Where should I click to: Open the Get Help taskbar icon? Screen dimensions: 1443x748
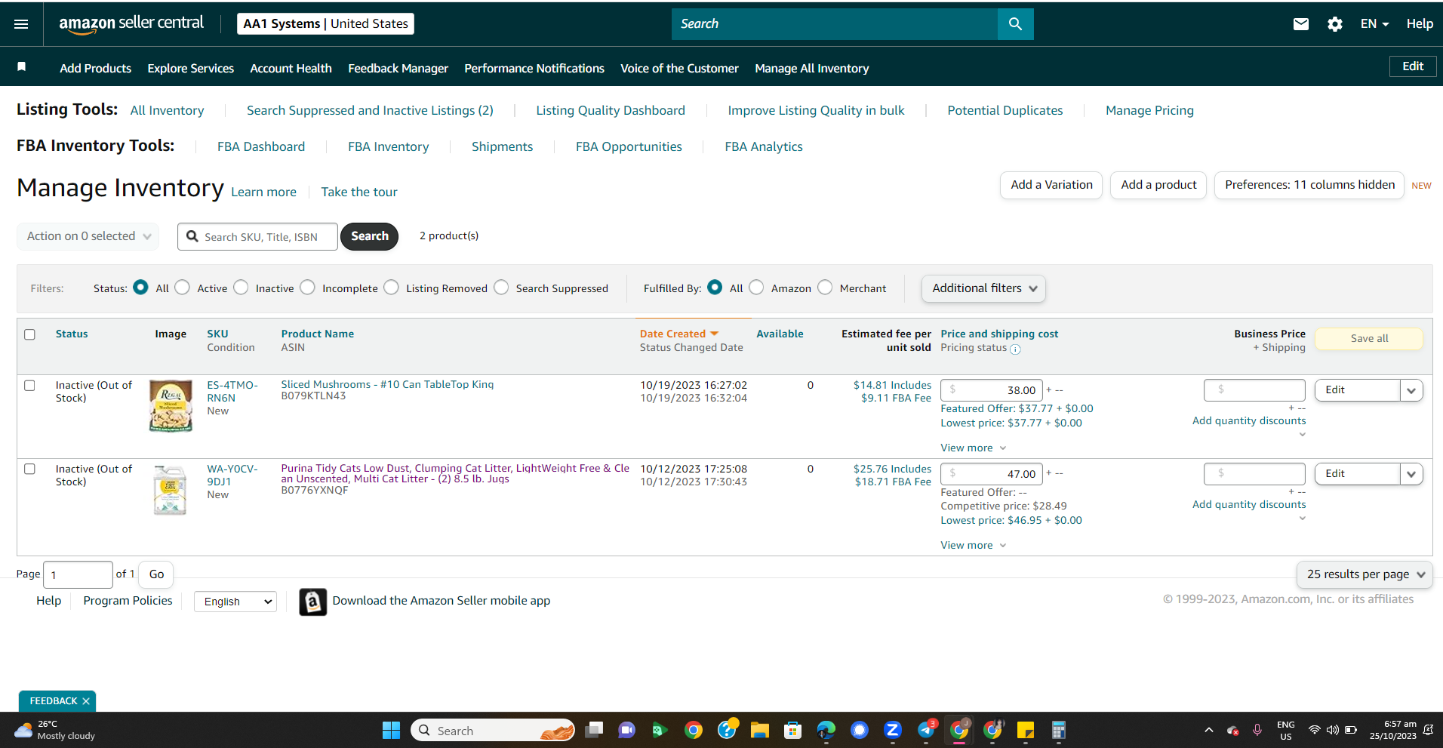pyautogui.click(x=727, y=730)
